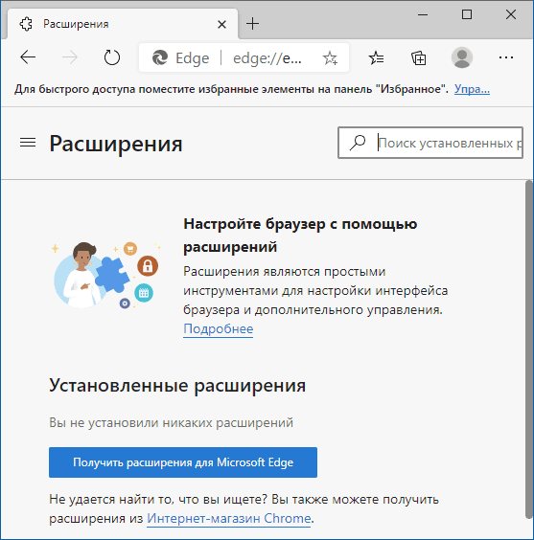The image size is (534, 540).
Task: Click the text Вы не установили никаких расширений
Action: tap(171, 422)
